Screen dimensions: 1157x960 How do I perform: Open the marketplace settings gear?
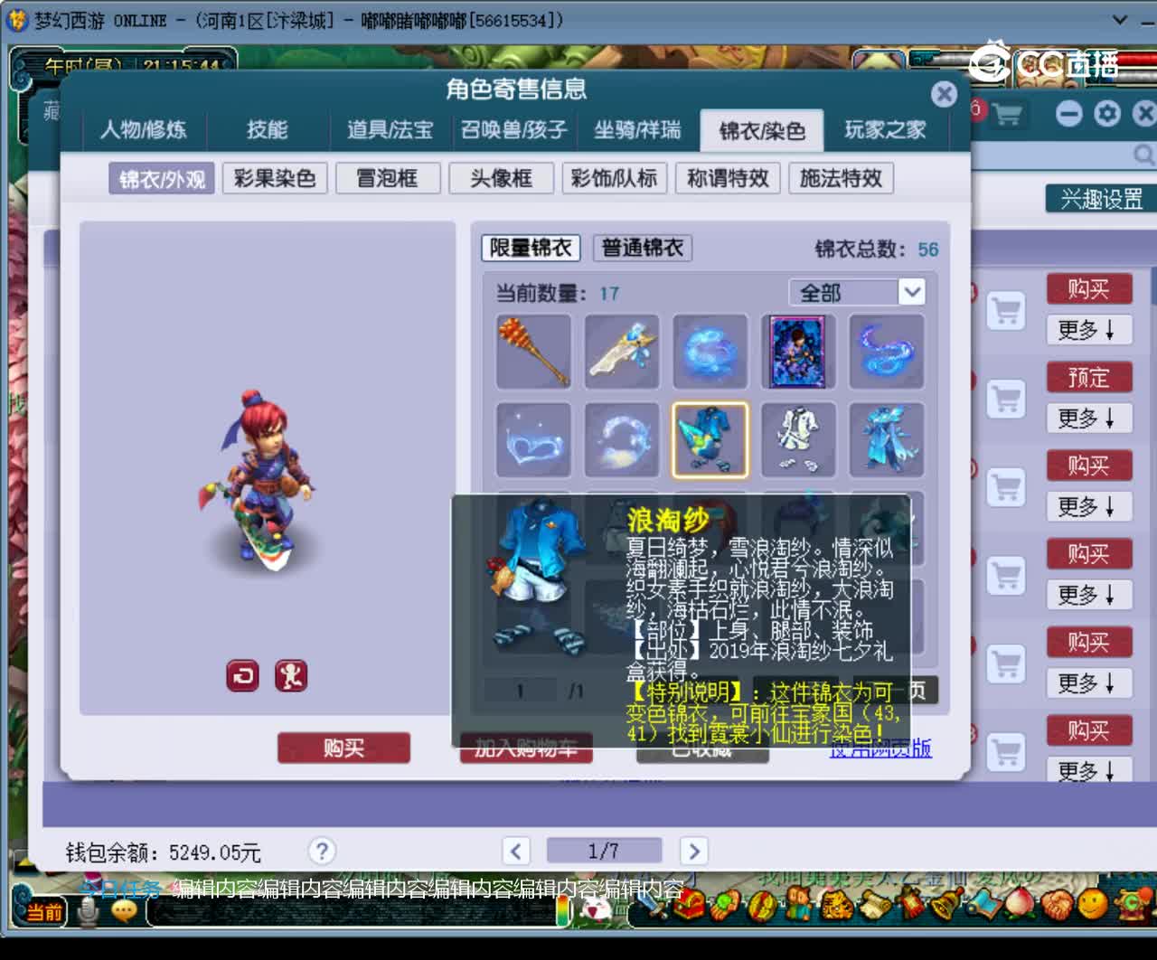1107,114
